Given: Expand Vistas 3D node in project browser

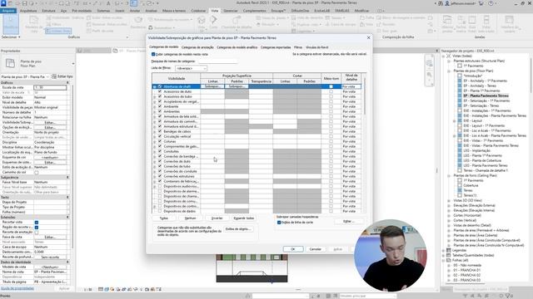Looking at the screenshot, I should (449, 200).
